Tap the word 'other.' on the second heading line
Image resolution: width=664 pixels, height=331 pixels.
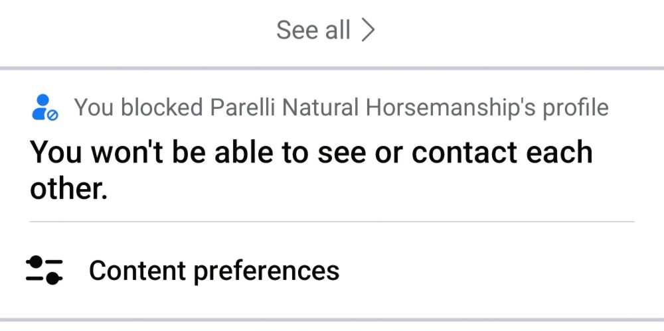pos(68,190)
